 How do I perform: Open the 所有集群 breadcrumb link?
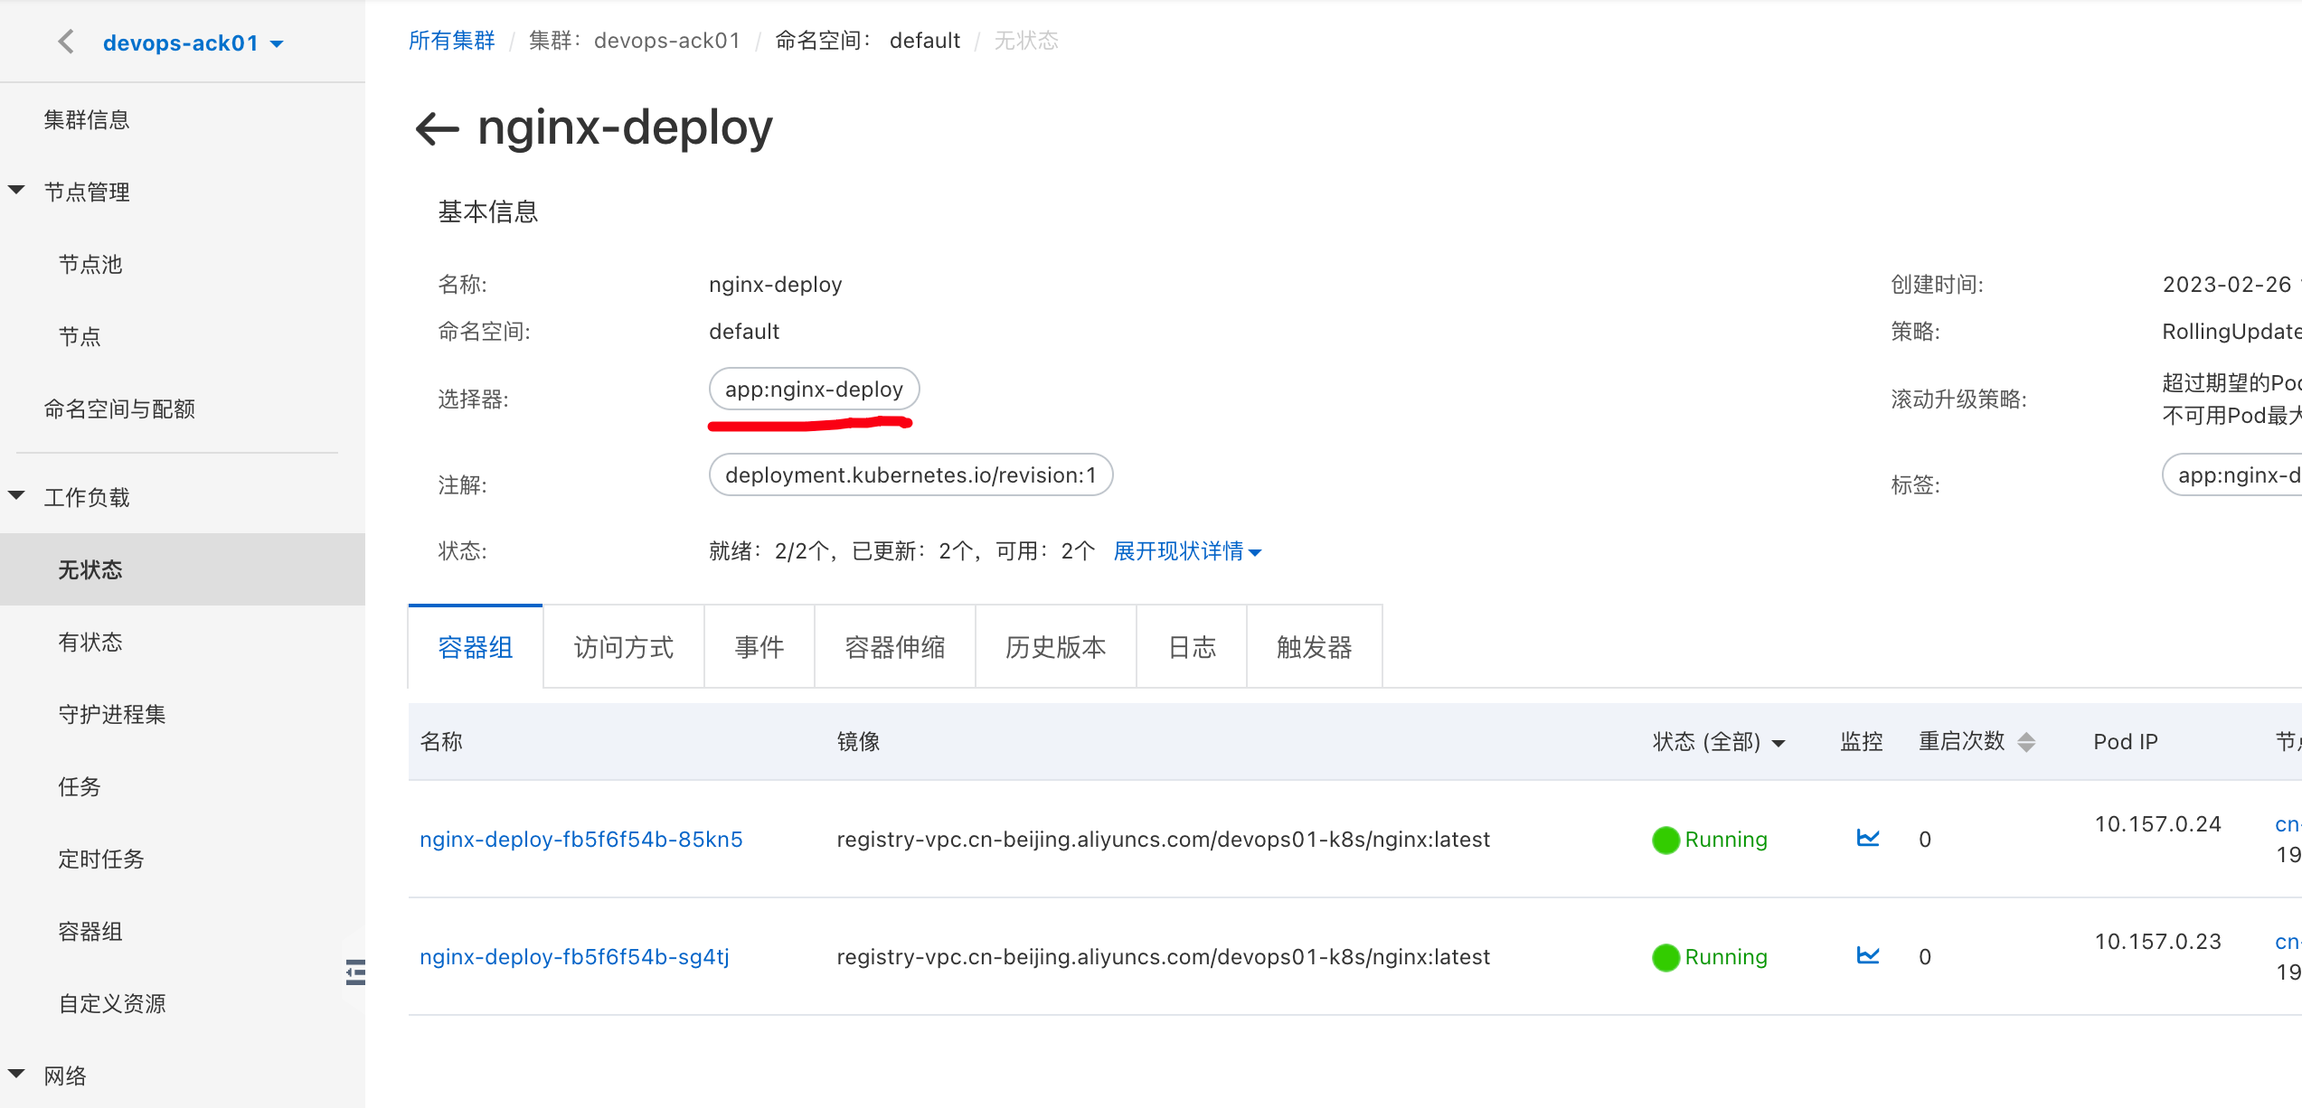coord(451,40)
